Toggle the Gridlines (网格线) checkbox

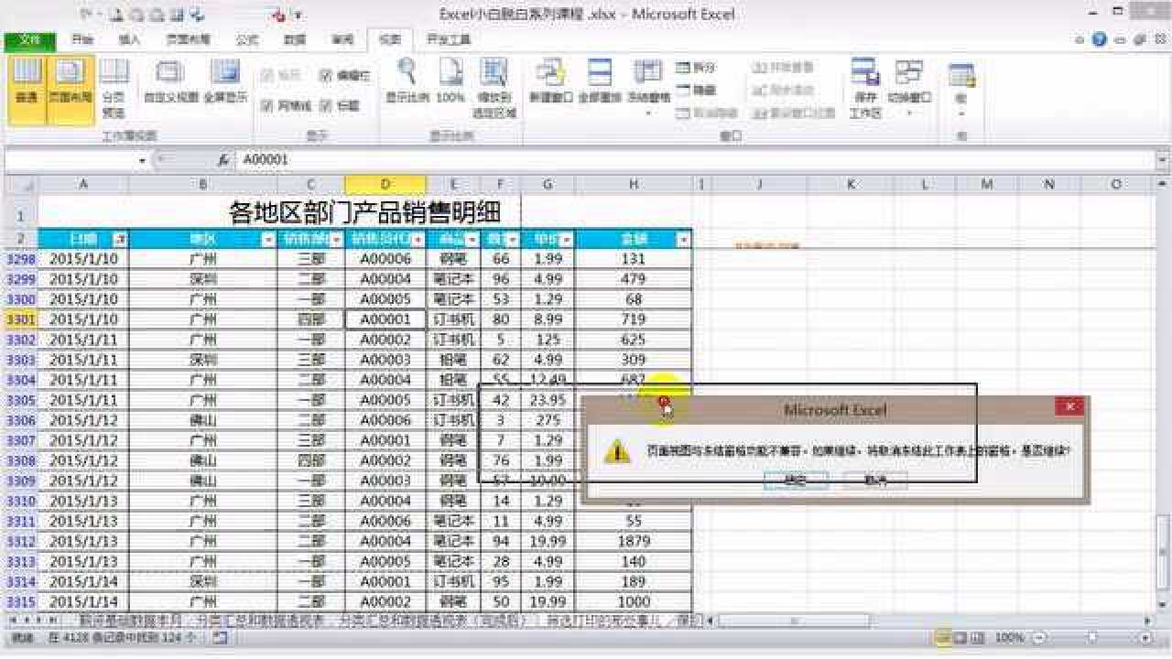click(286, 105)
